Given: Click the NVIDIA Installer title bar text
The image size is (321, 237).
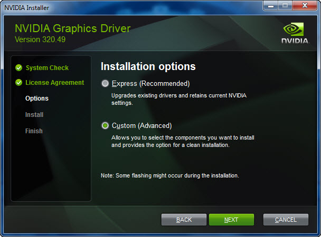Looking at the screenshot, I should point(26,8).
